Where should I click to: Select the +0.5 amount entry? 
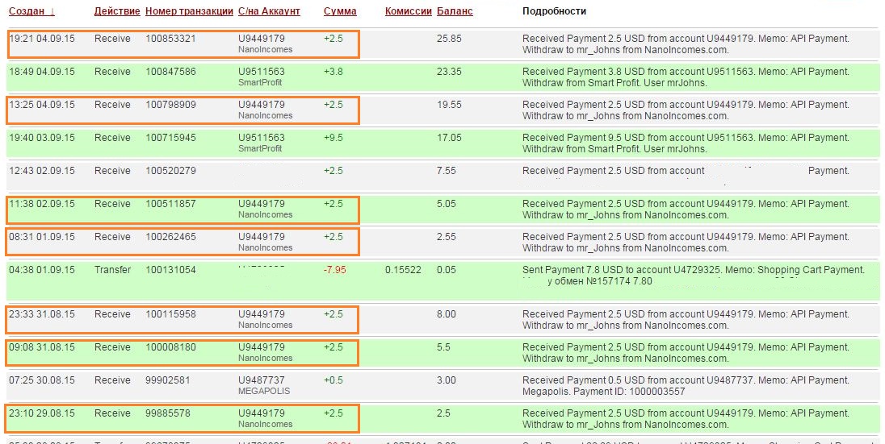(333, 380)
